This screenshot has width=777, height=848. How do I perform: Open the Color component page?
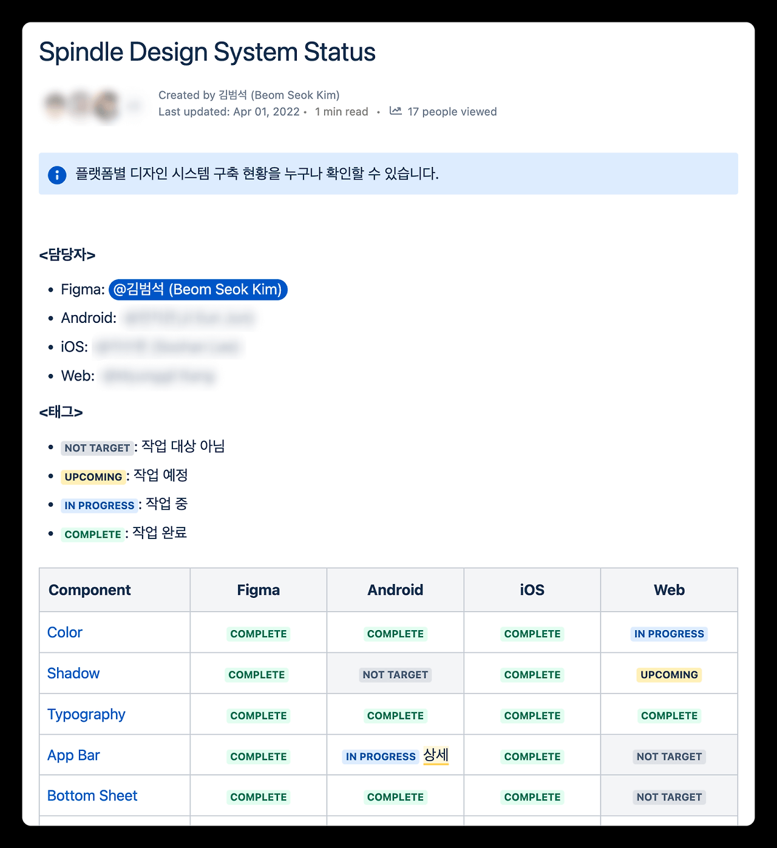click(64, 632)
